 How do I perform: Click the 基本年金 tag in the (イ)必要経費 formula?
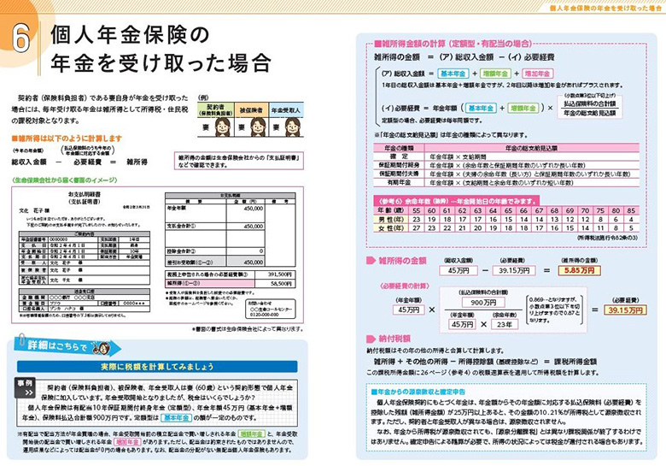(x=481, y=109)
